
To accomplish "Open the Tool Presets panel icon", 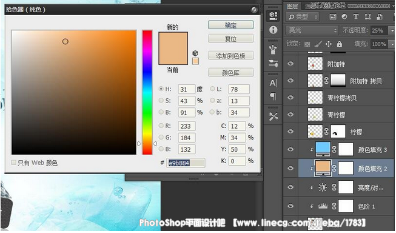I will tap(273, 116).
